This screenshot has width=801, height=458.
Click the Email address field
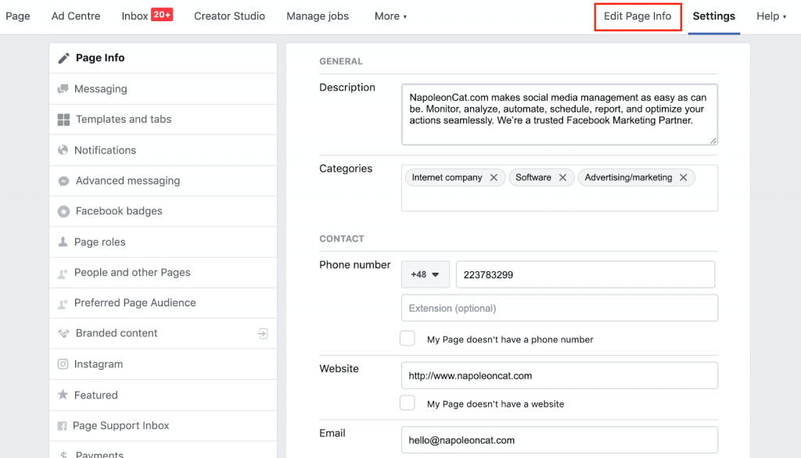click(x=559, y=440)
